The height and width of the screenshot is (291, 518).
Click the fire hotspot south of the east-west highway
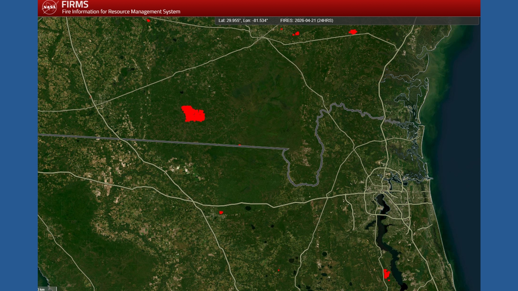tap(221, 213)
